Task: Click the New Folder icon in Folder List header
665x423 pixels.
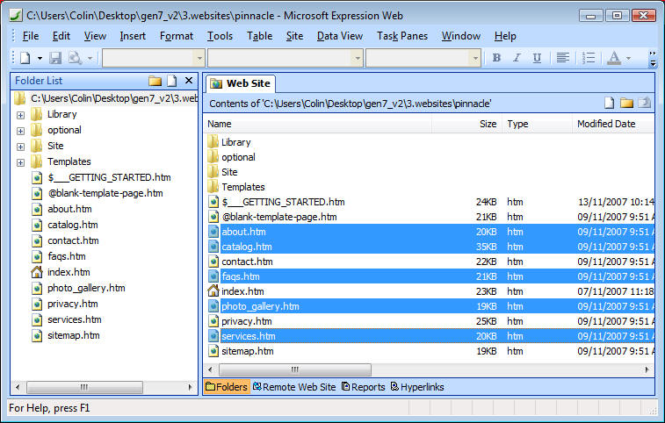Action: (155, 81)
